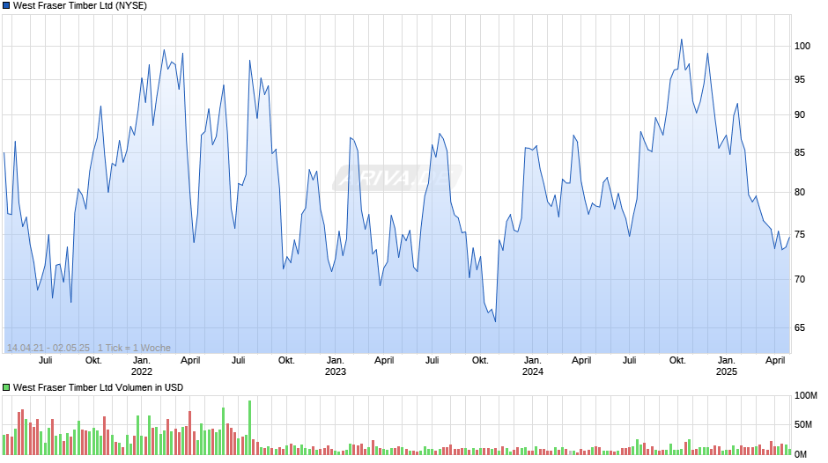The height and width of the screenshot is (463, 828).
Task: Click the 'Jan. 2022' time axis label
Action: (x=142, y=366)
